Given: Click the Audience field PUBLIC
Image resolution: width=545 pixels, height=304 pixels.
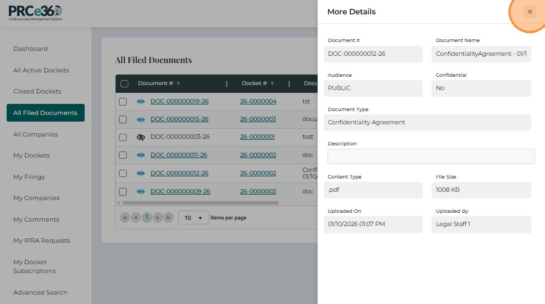Looking at the screenshot, I should coord(373,88).
